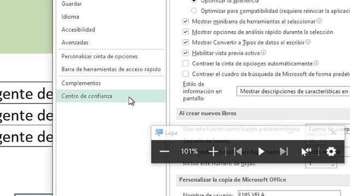Uncheck Mostrar Convertir a Tipos de datos

(185, 42)
